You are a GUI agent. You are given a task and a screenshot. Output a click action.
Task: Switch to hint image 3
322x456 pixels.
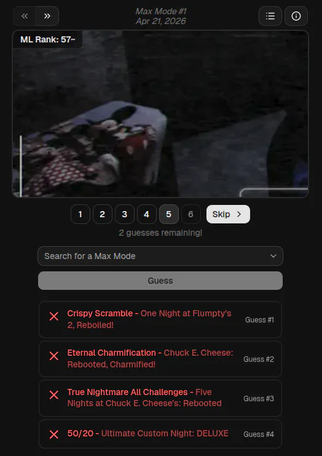point(124,214)
